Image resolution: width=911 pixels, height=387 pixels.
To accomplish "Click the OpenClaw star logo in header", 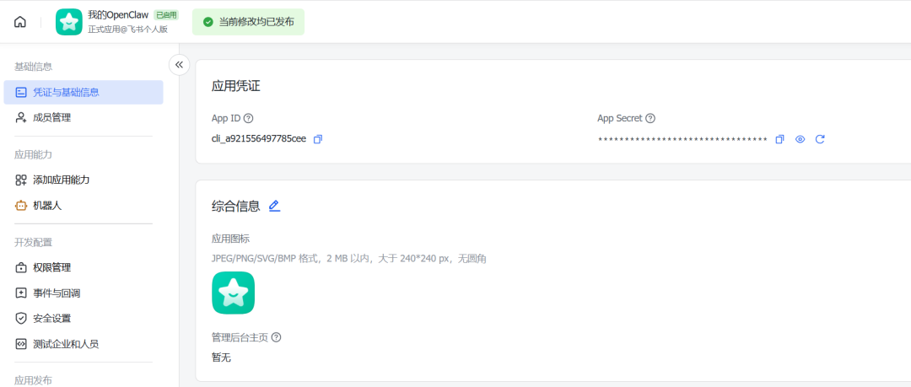I will (x=69, y=22).
